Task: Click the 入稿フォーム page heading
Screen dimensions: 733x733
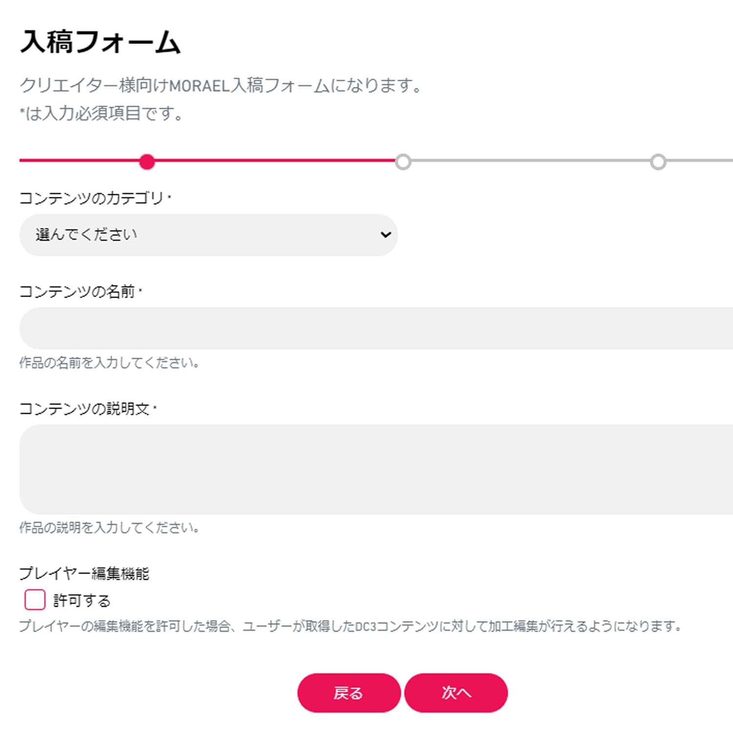Action: coord(100,42)
